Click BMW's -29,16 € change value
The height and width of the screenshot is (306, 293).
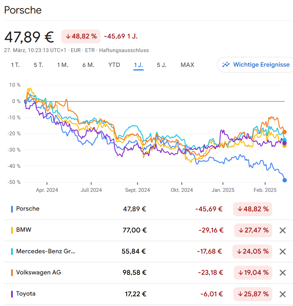click(x=211, y=230)
